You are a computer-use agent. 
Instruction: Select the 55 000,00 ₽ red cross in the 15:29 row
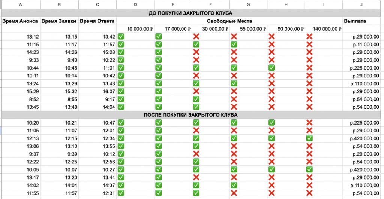(x=234, y=91)
